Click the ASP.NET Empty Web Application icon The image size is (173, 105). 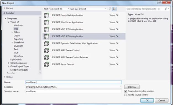point(47,15)
